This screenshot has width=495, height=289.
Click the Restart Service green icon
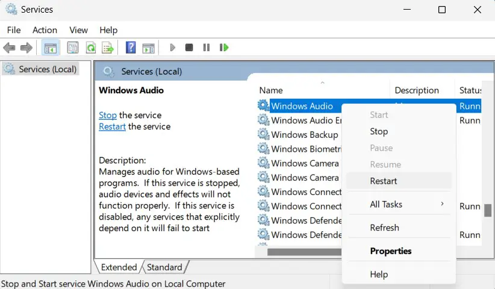(x=224, y=48)
